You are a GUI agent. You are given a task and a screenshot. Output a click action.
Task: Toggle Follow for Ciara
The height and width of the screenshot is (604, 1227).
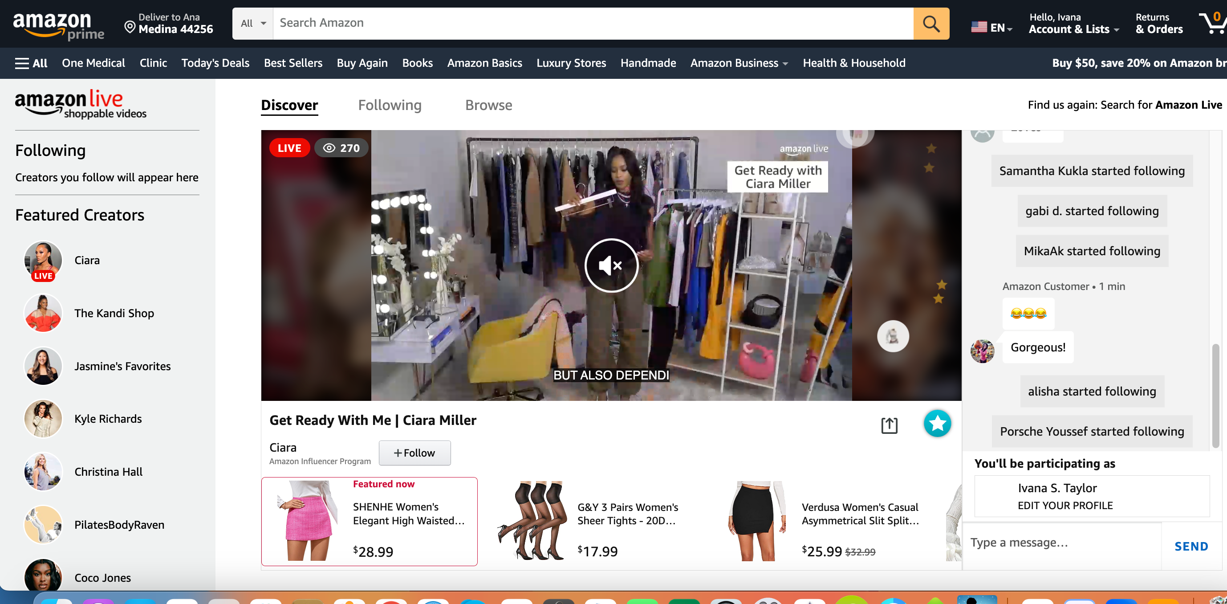(414, 453)
